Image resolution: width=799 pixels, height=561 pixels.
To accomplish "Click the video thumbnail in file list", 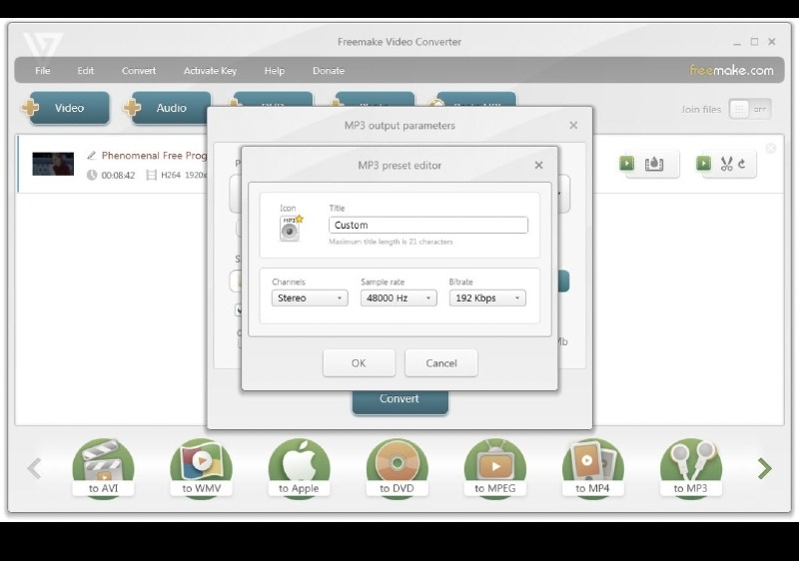I will [x=53, y=164].
